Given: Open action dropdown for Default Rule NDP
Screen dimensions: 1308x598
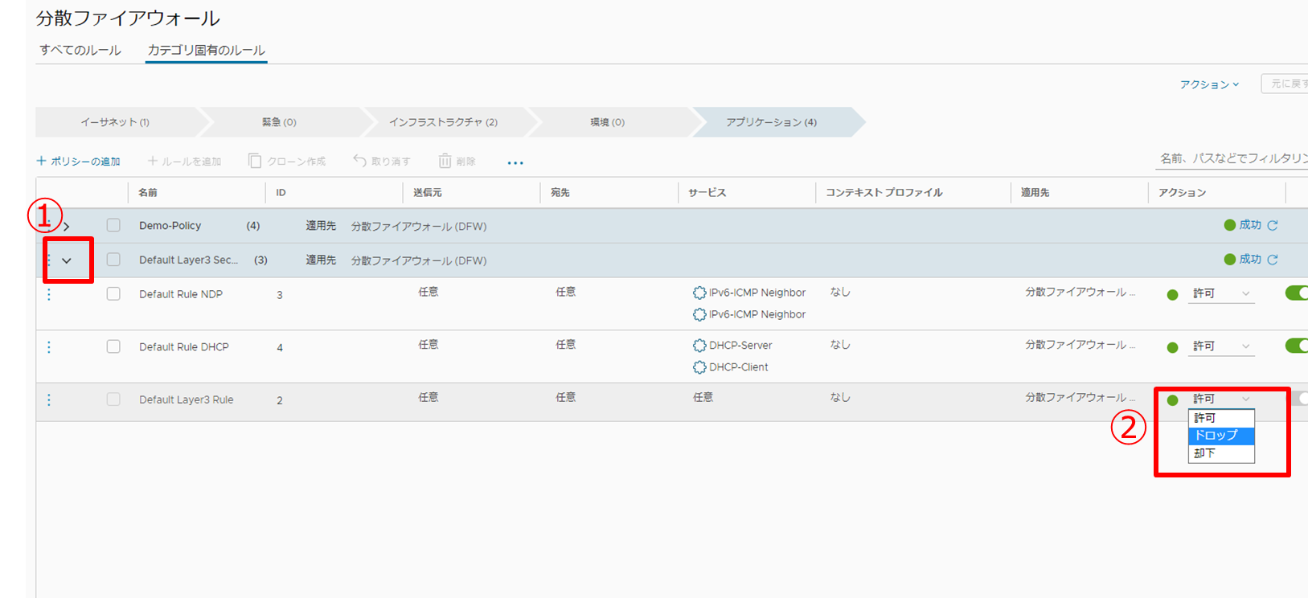Looking at the screenshot, I should (x=1221, y=294).
